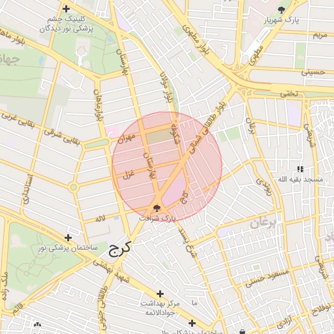334x334 pixels.
Task: Click the برغان neighborhood label
Action: tap(263, 223)
